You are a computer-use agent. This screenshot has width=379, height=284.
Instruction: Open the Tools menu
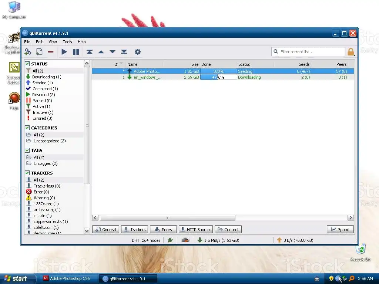tap(67, 42)
